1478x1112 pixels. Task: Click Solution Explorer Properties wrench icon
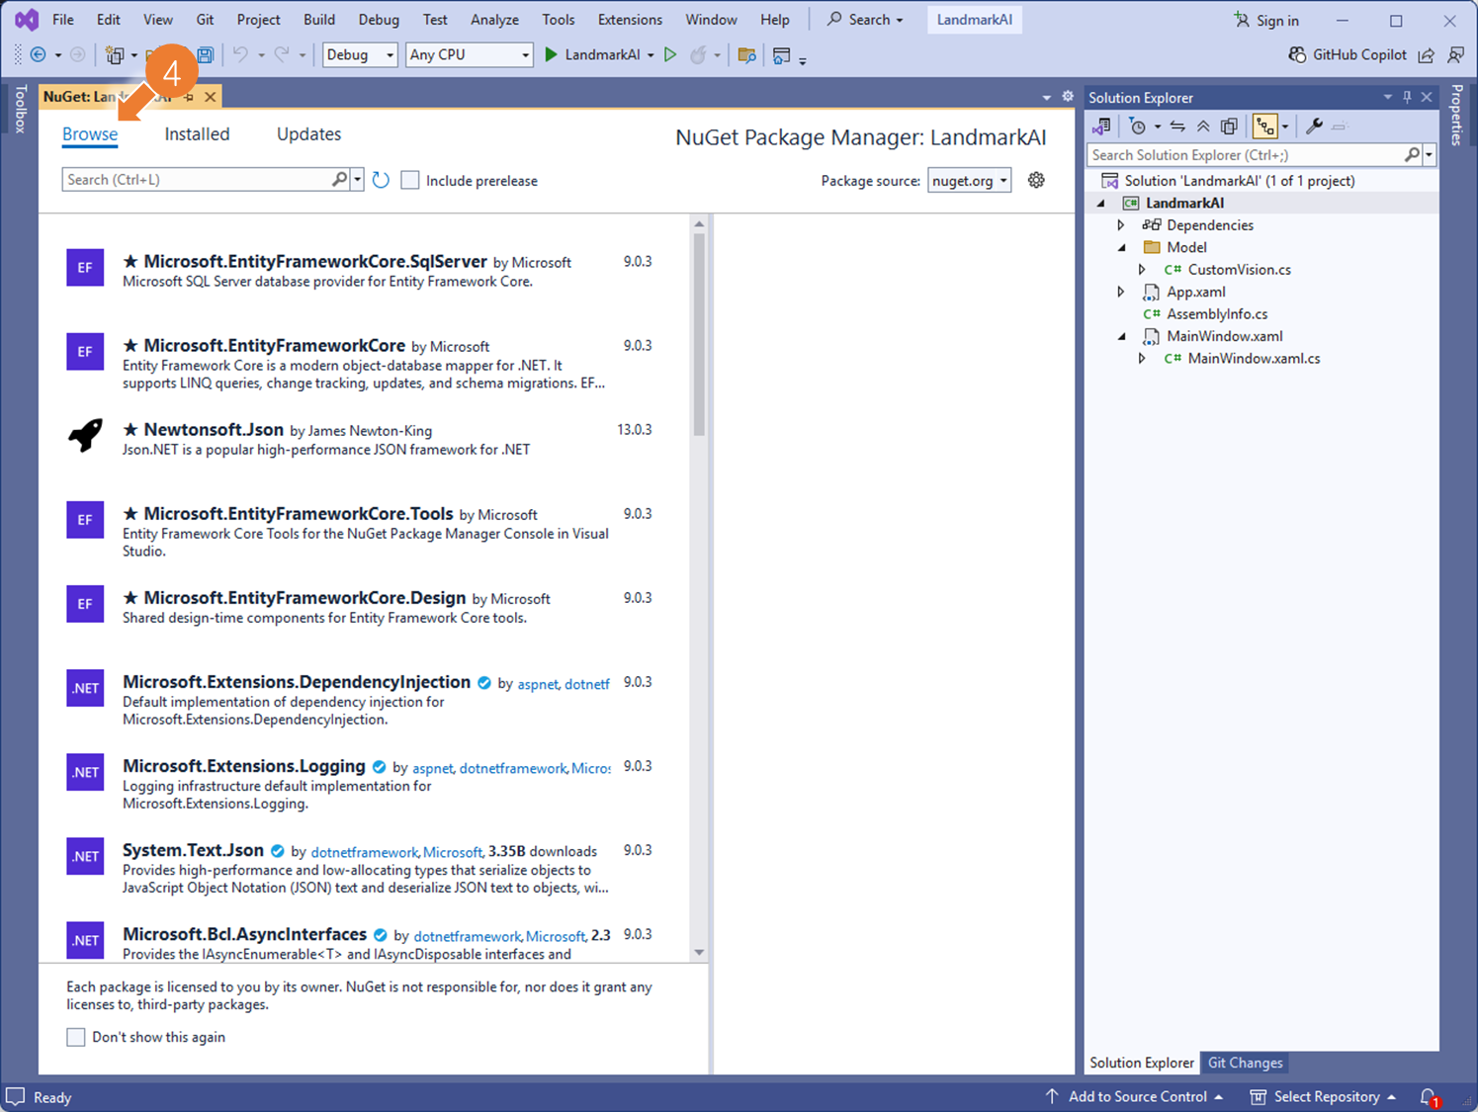click(x=1314, y=126)
